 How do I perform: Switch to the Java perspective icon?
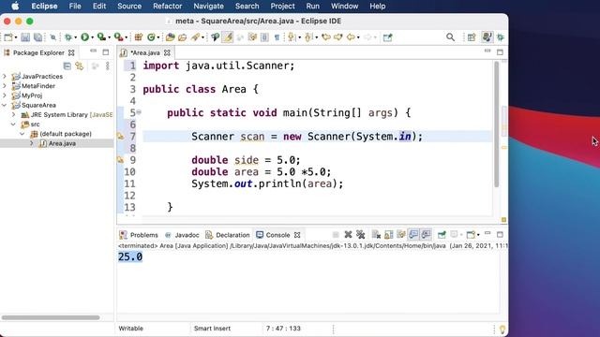487,37
